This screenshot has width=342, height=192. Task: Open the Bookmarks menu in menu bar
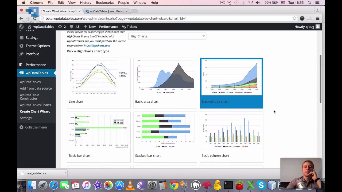[105, 3]
